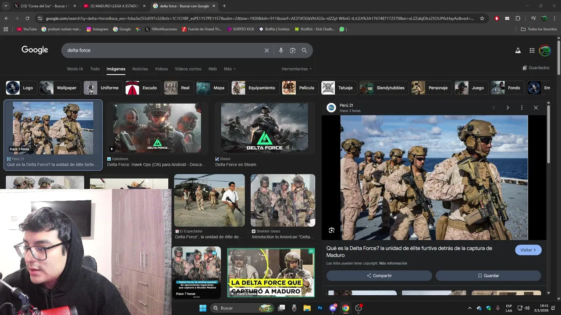Filter images by Uniforme chip
The image size is (561, 315).
(x=103, y=88)
